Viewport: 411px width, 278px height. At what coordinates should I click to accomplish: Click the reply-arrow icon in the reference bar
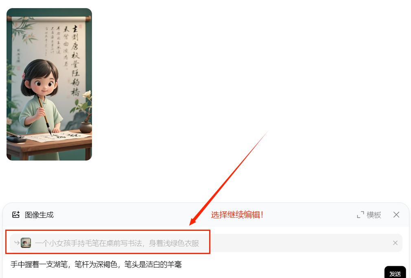[x=17, y=243]
